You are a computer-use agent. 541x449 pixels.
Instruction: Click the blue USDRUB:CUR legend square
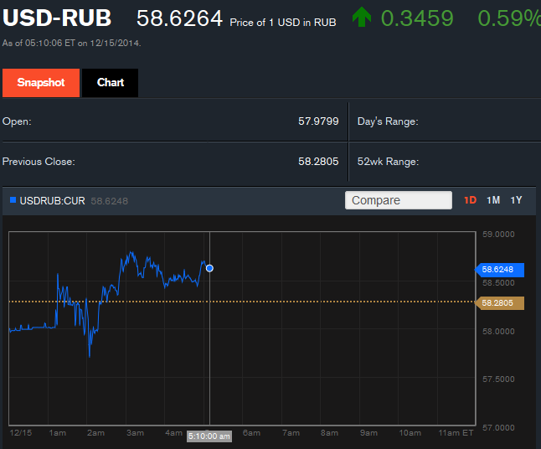coord(13,200)
